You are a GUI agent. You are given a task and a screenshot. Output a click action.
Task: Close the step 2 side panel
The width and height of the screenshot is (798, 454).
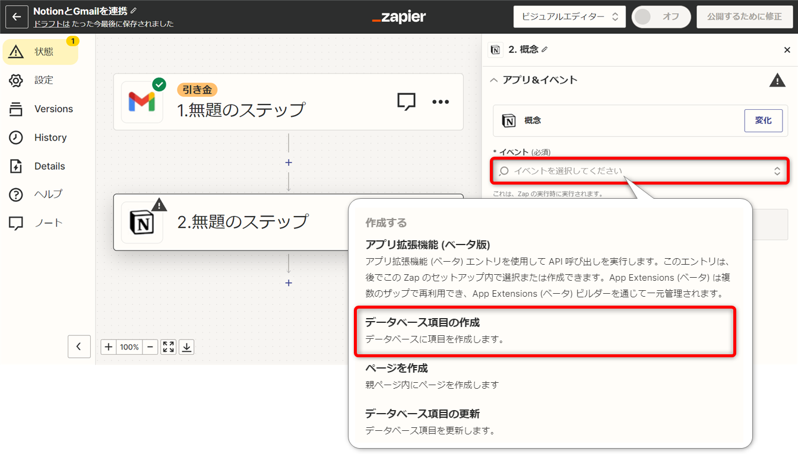(787, 50)
